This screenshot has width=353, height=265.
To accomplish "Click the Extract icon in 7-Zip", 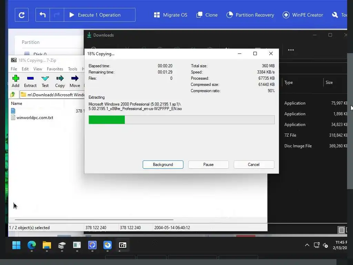I will coord(30,81).
